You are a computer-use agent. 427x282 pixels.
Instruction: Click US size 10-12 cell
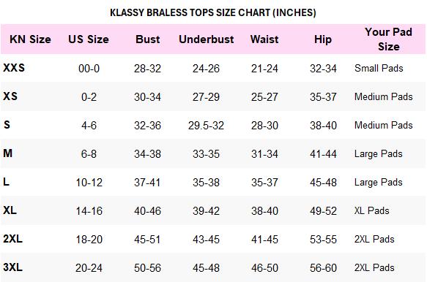coord(89,183)
